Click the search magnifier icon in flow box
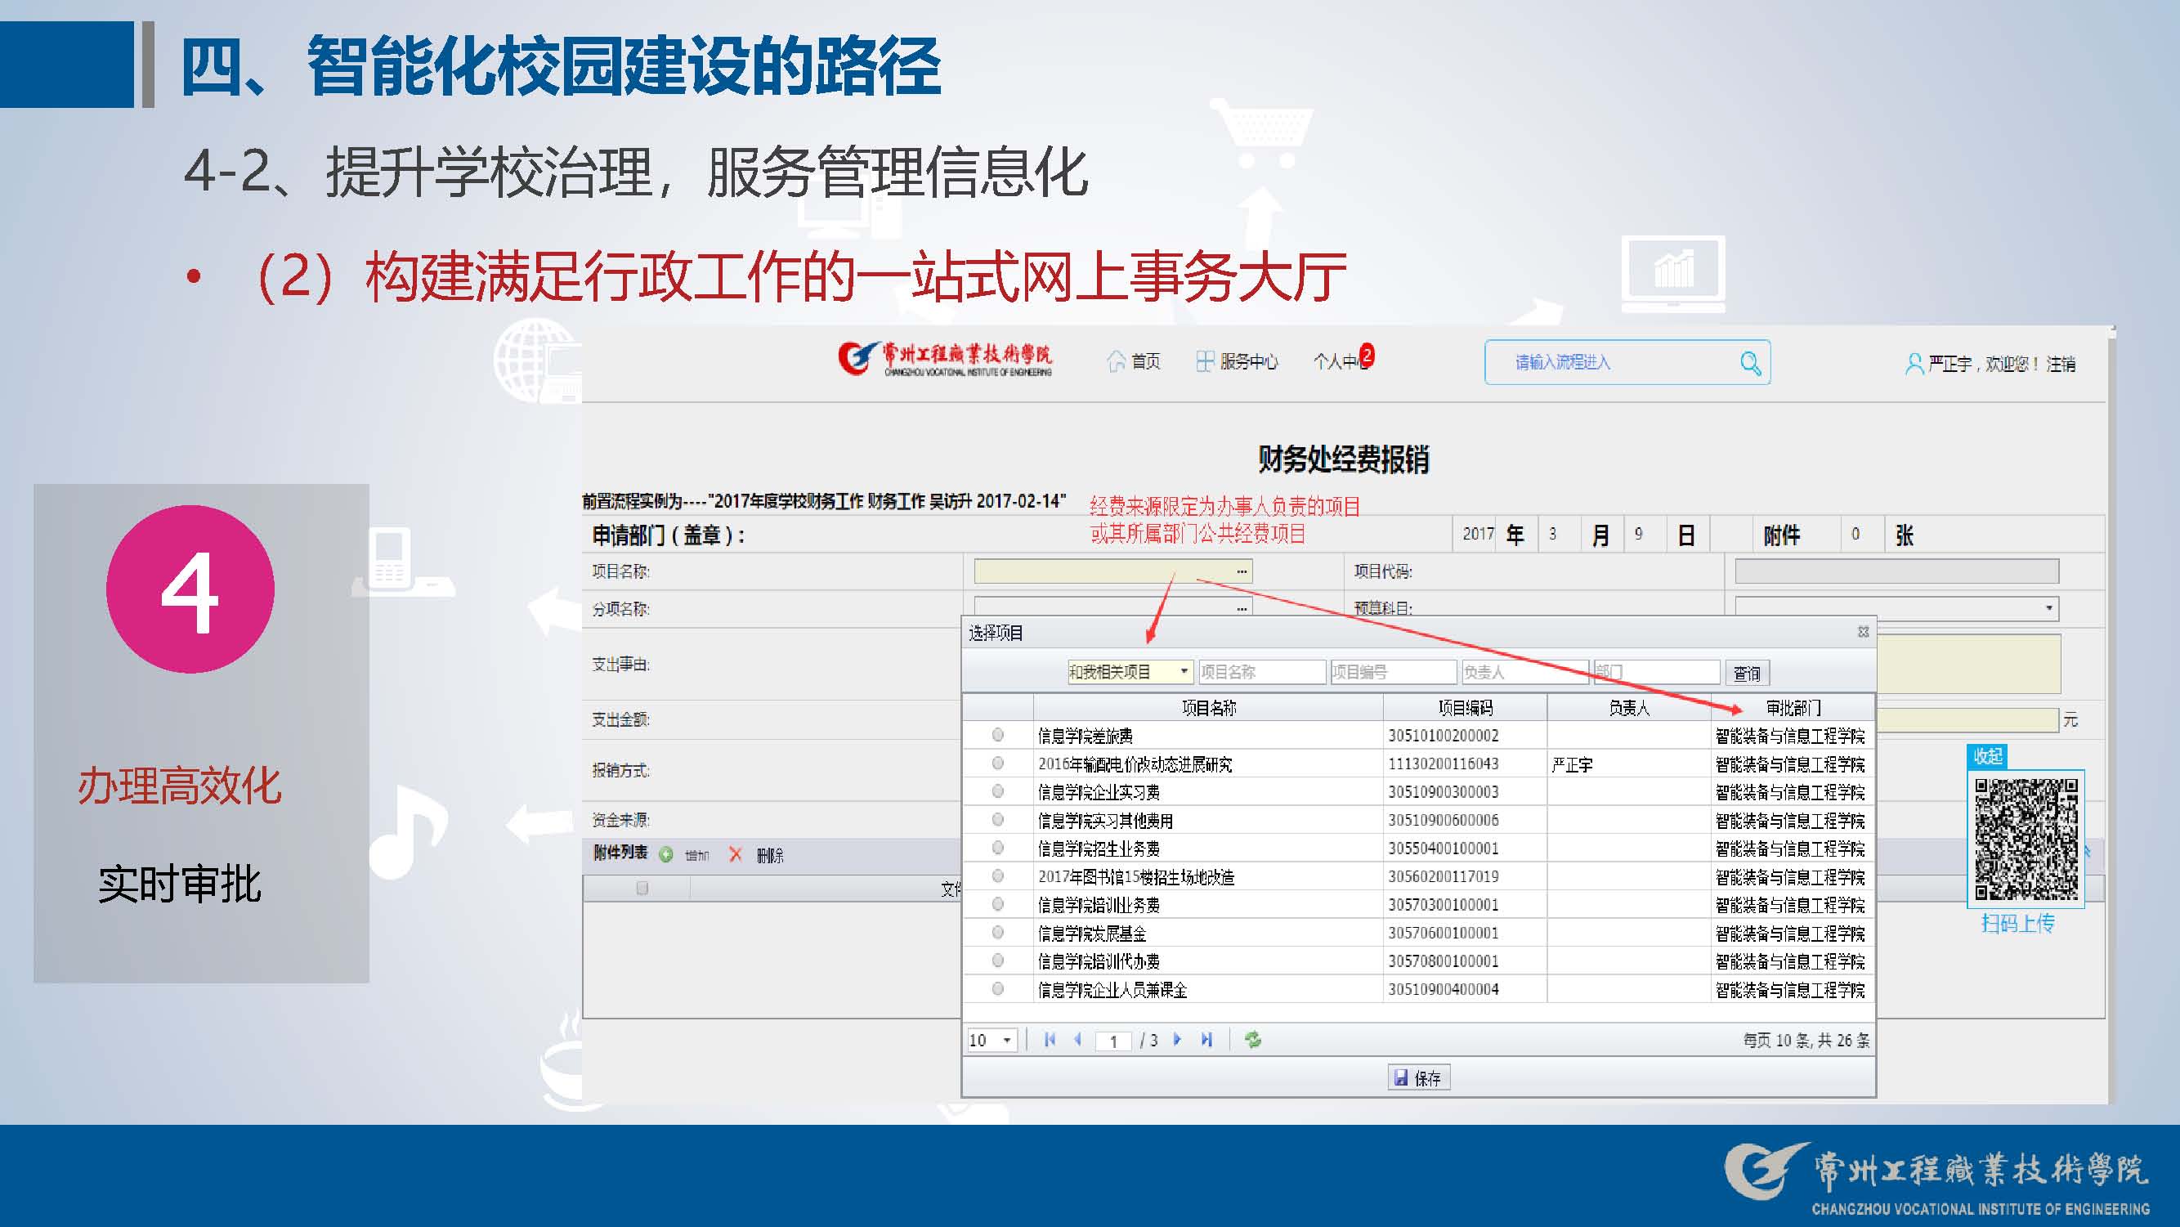 click(1750, 363)
